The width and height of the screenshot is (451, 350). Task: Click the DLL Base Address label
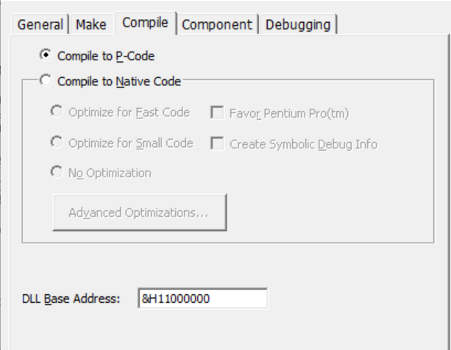click(x=71, y=299)
